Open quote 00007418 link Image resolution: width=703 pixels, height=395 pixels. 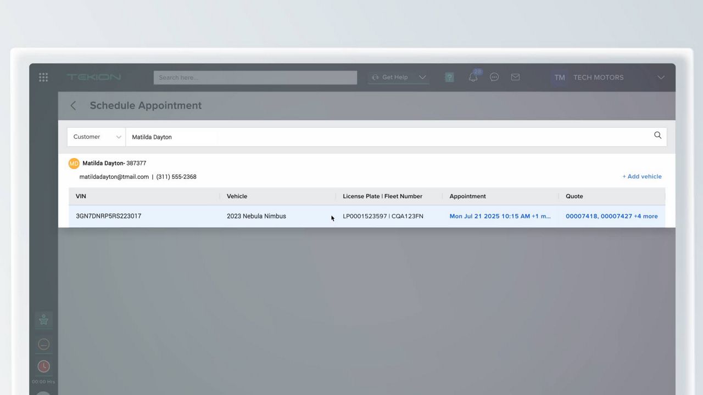point(581,216)
